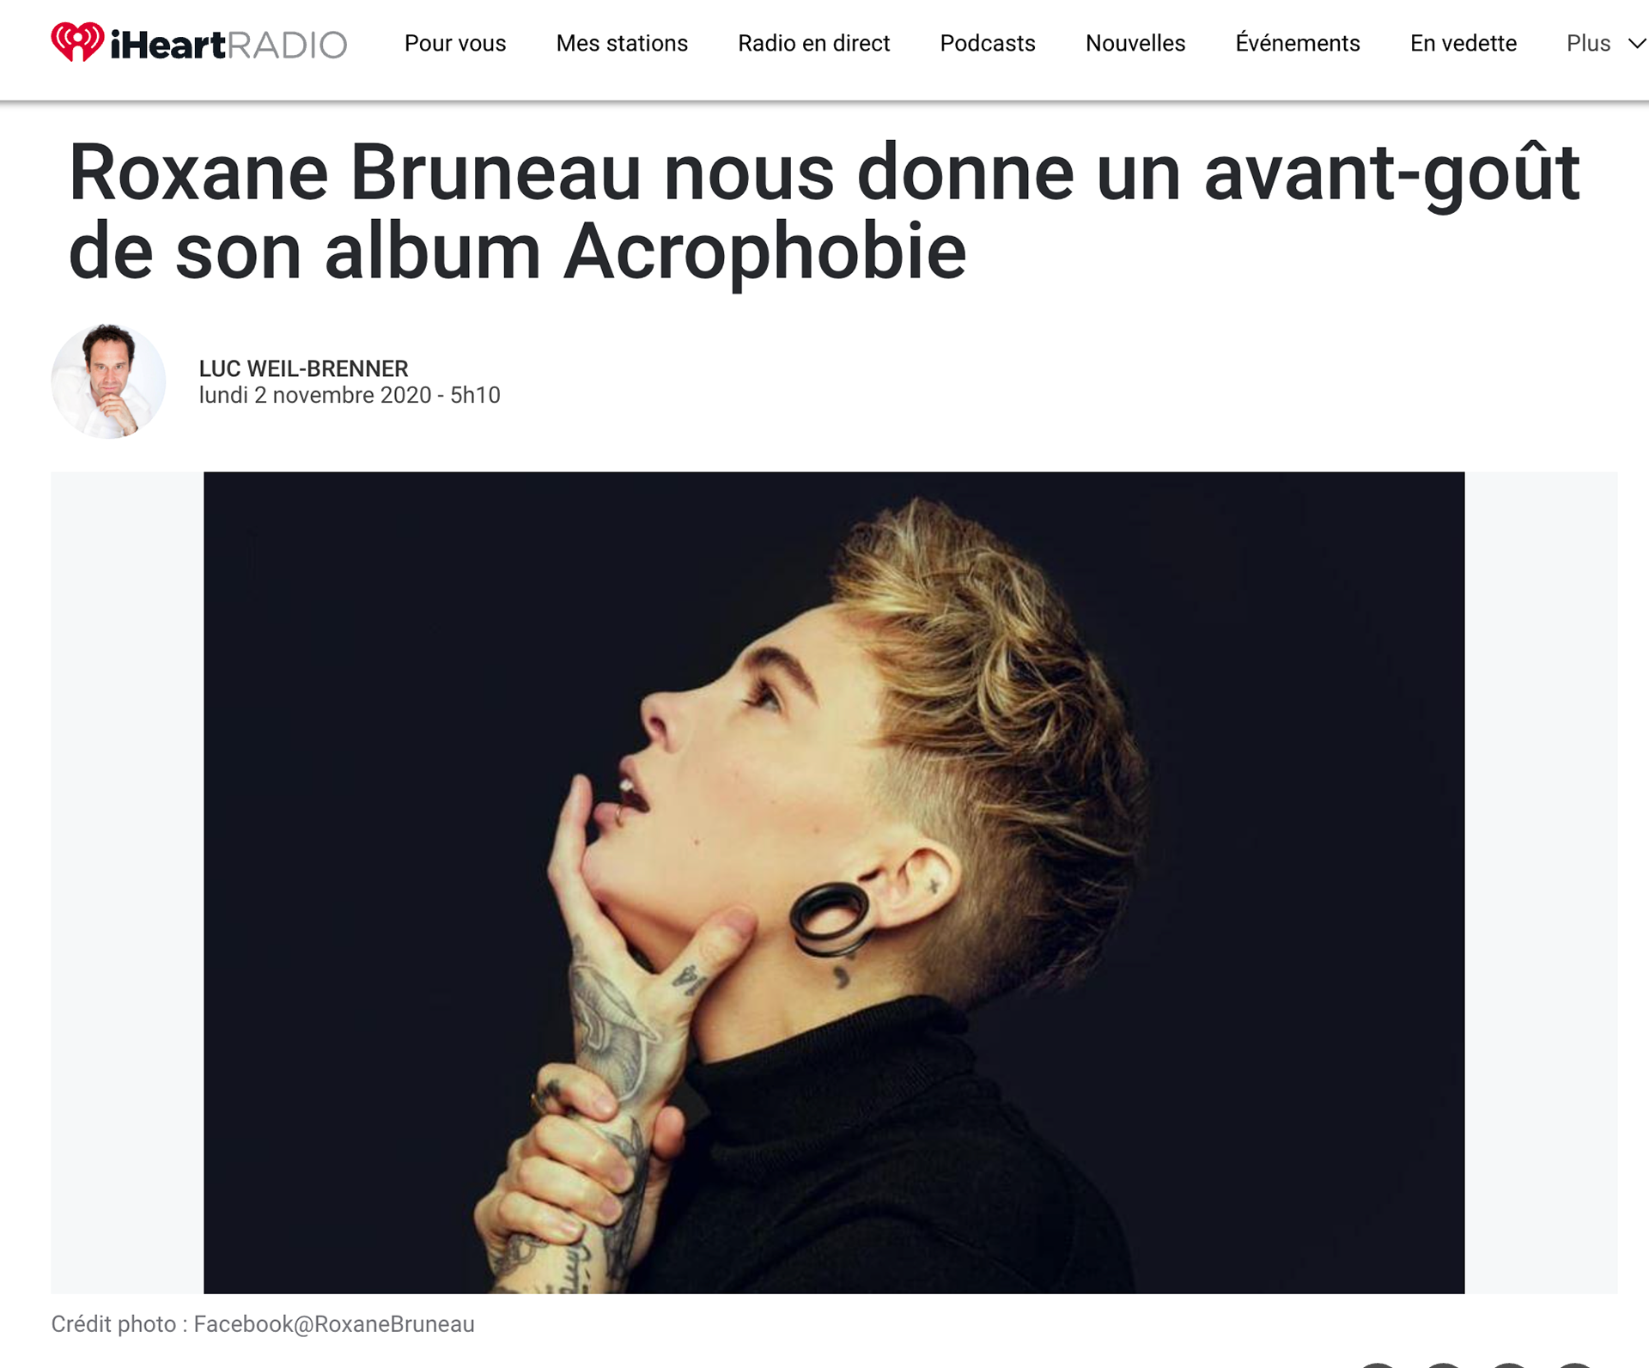Screen dimensions: 1649x1368
Task: Click the Roxane Bruneau Acrophobie headline
Action: coord(823,211)
